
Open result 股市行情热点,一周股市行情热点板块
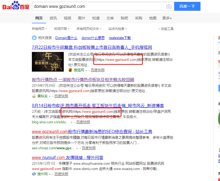83,79
